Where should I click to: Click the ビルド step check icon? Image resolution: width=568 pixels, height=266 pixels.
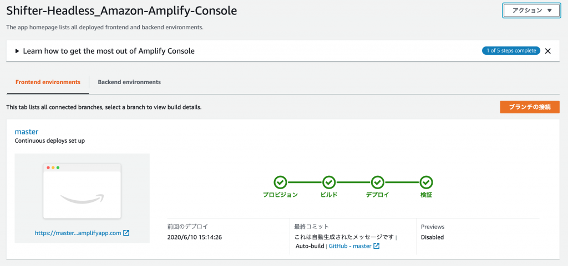click(x=329, y=182)
